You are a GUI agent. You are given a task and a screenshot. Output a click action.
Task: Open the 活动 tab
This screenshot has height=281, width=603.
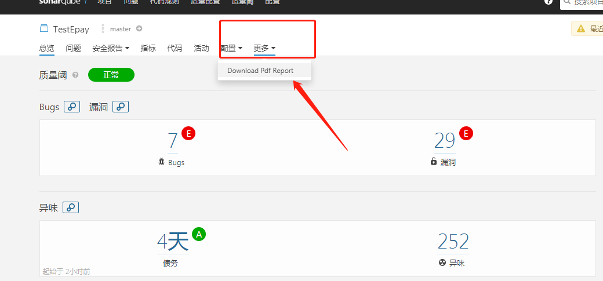tap(202, 48)
